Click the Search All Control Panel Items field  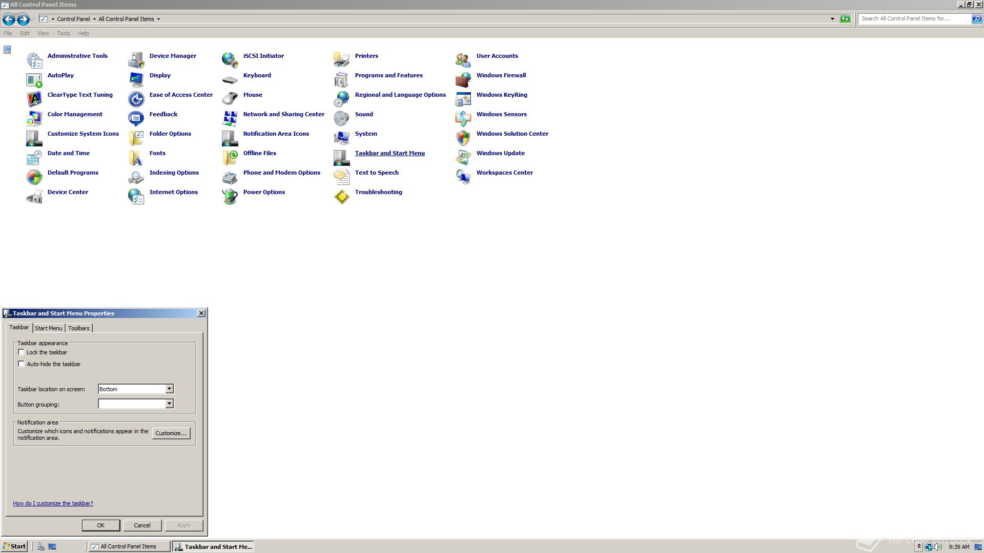coord(915,19)
